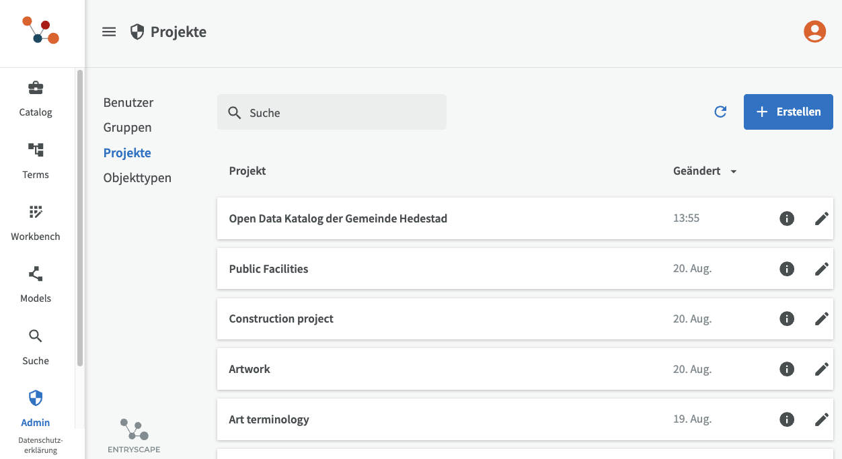Viewport: 842px width, 459px height.
Task: Edit the Construction project entry
Action: (822, 319)
